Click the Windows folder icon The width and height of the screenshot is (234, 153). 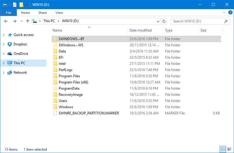[x=55, y=107]
